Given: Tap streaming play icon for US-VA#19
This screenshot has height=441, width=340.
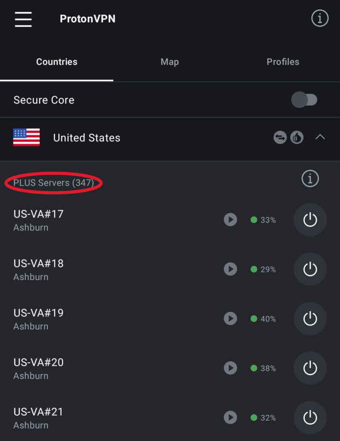Looking at the screenshot, I should (230, 318).
